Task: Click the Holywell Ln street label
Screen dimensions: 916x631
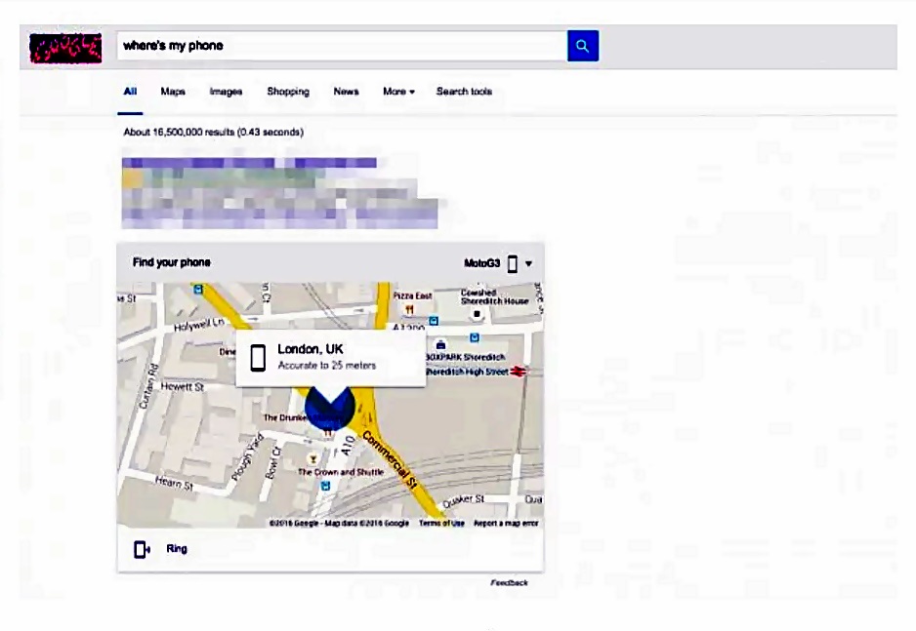Action: pyautogui.click(x=198, y=324)
